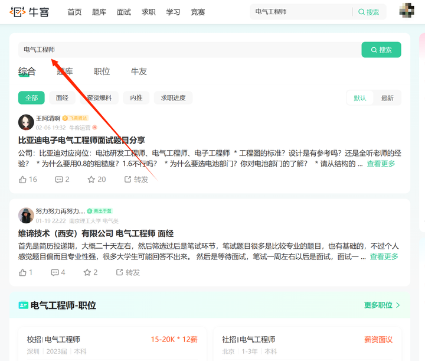Switch to the 职位 results tab
The width and height of the screenshot is (425, 361).
coord(102,71)
